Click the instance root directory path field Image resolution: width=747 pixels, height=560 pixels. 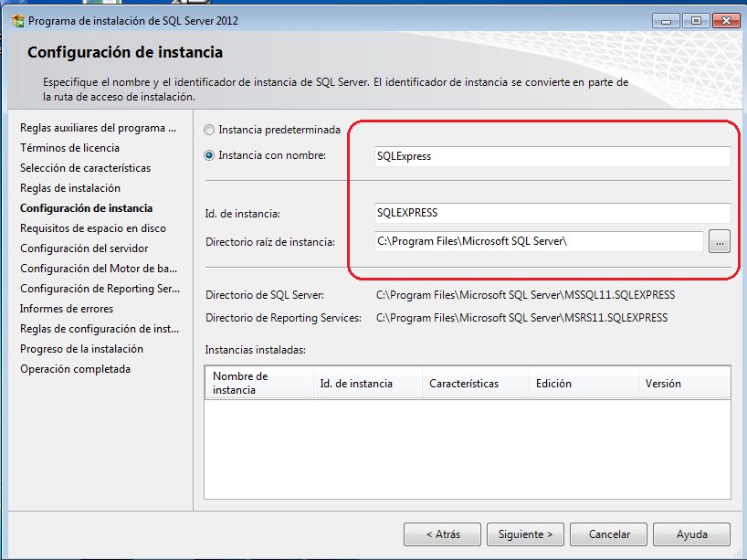coord(539,241)
